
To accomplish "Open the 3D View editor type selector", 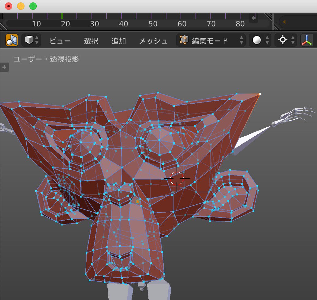I will tap(12, 40).
